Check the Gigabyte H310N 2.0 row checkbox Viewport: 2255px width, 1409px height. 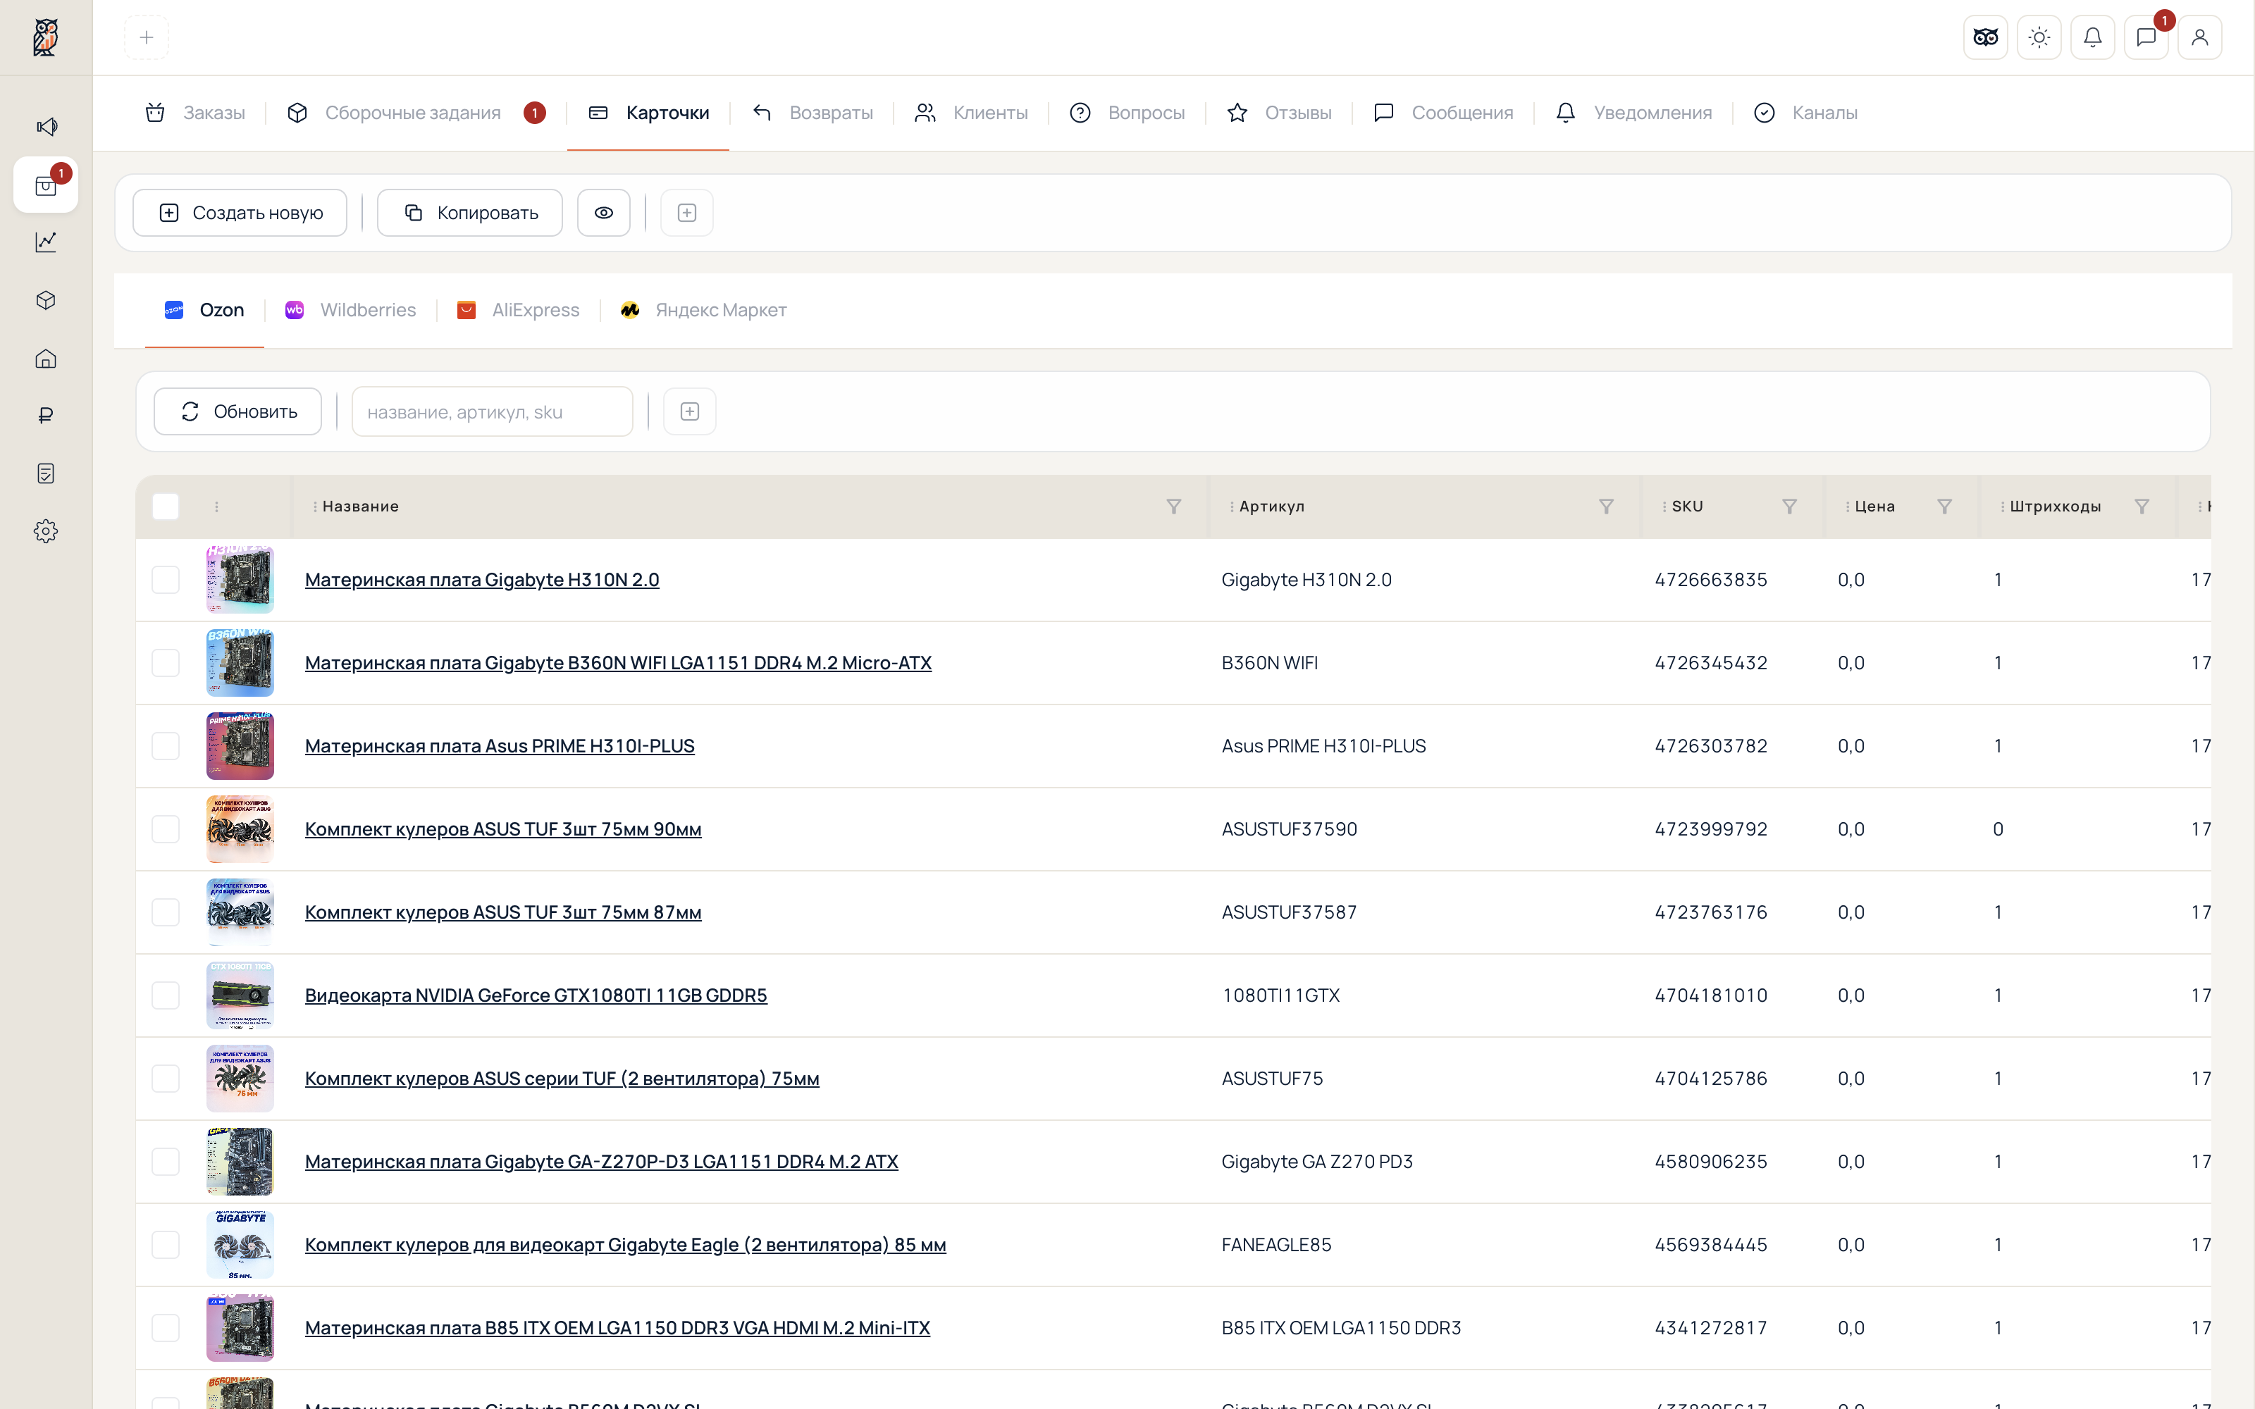[x=166, y=580]
